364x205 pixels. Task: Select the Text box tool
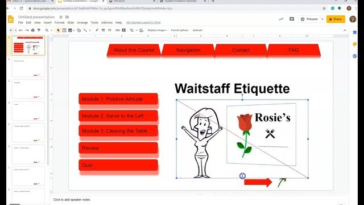[64, 30]
